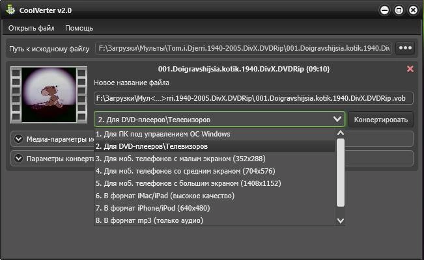Select the highlighted preset Для DVD-плееров\Телевизоров in list
Image resolution: width=424 pixels, height=260 pixels.
214,146
